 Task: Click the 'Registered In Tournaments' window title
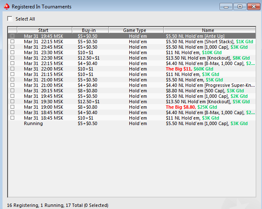(x=42, y=7)
